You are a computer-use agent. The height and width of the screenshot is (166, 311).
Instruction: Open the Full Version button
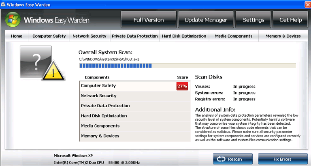tap(149, 20)
